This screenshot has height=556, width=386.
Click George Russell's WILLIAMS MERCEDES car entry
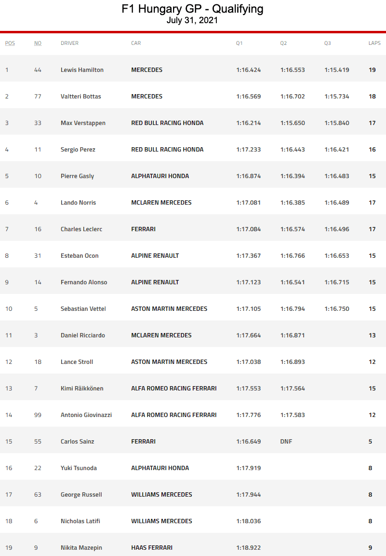pos(161,495)
